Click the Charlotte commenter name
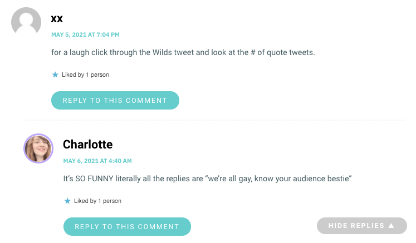416x243 pixels. (x=88, y=145)
